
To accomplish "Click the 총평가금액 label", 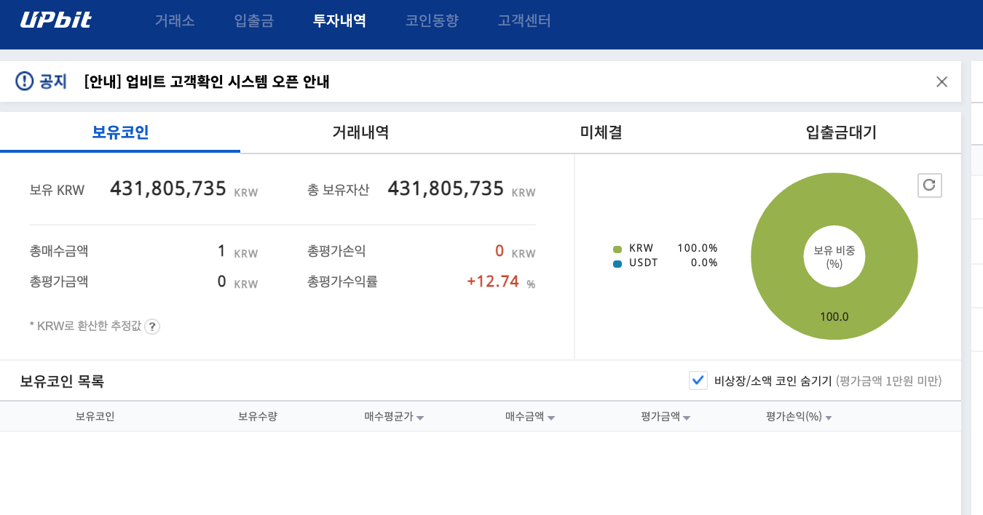I will [x=59, y=282].
